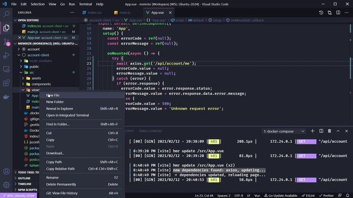Image resolution: width=353 pixels, height=198 pixels.
Task: Choose Find in Folder menu entry
Action: point(82,124)
